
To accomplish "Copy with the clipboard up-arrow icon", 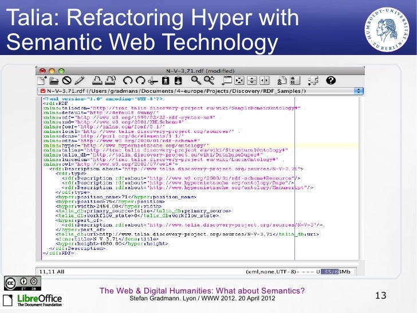I will (x=166, y=80).
